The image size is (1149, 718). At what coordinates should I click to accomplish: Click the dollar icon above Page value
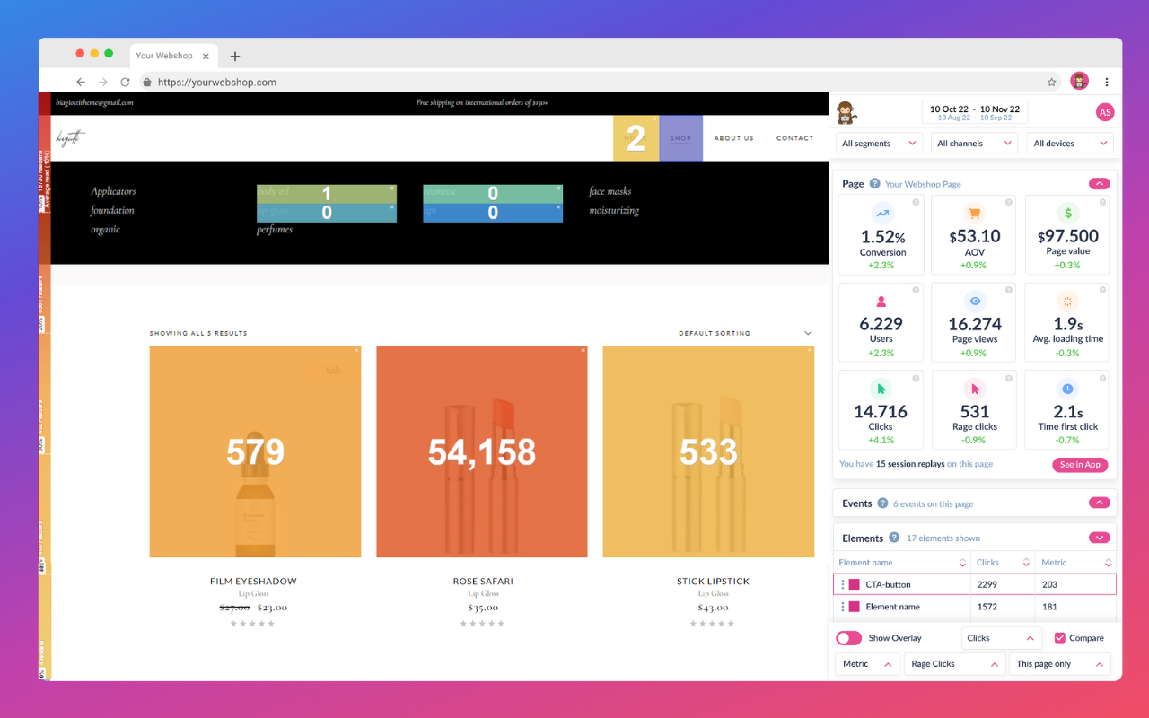(1067, 214)
